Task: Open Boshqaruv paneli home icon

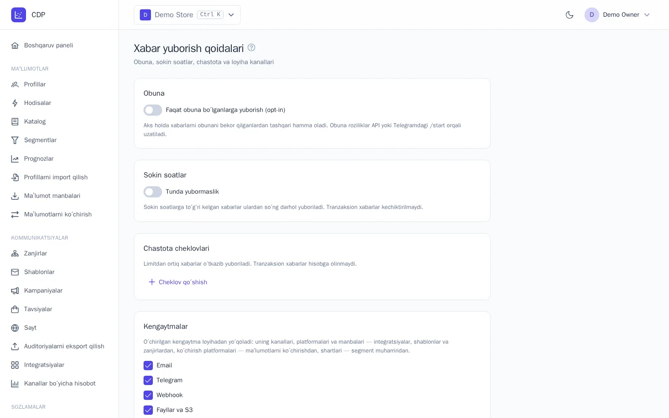Action: (x=15, y=46)
